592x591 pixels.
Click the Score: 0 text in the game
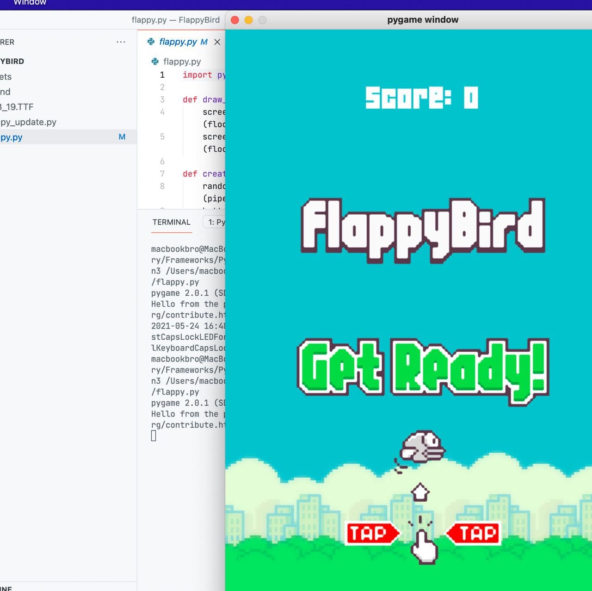(422, 98)
